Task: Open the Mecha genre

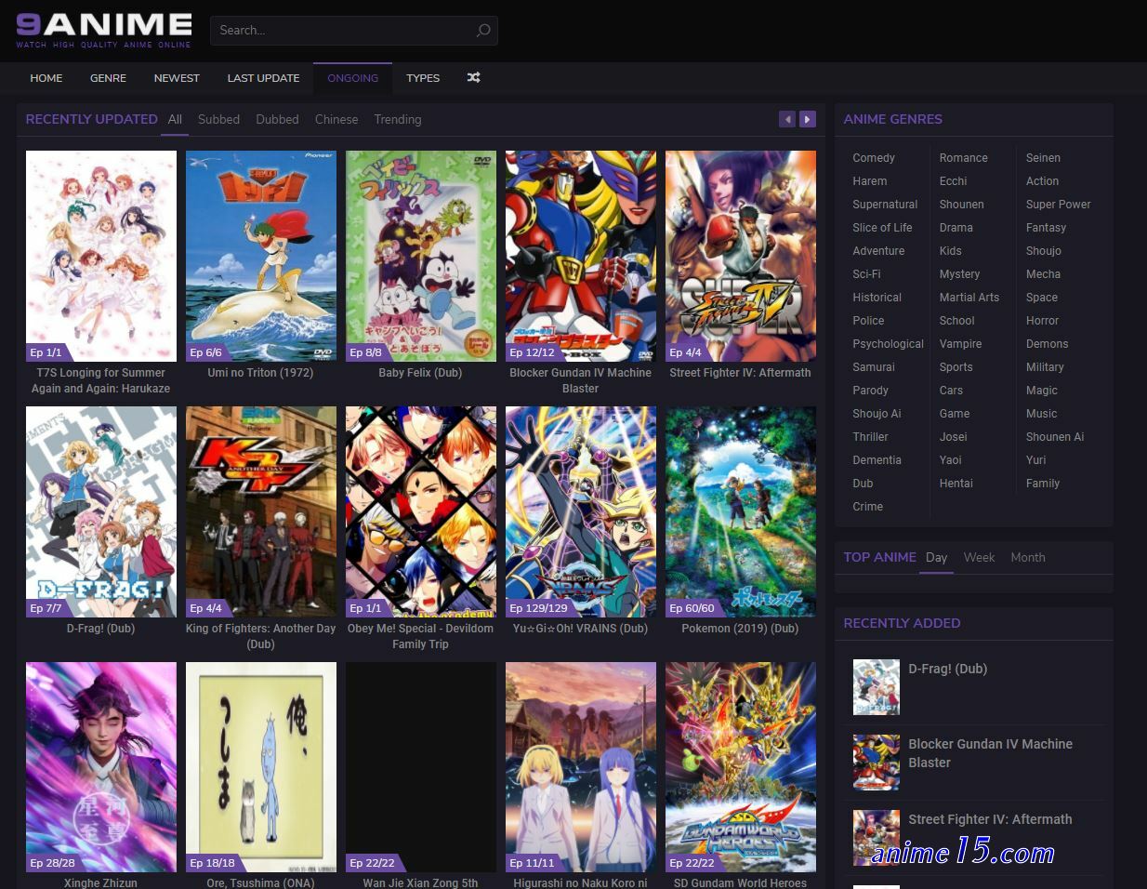Action: pos(1043,274)
